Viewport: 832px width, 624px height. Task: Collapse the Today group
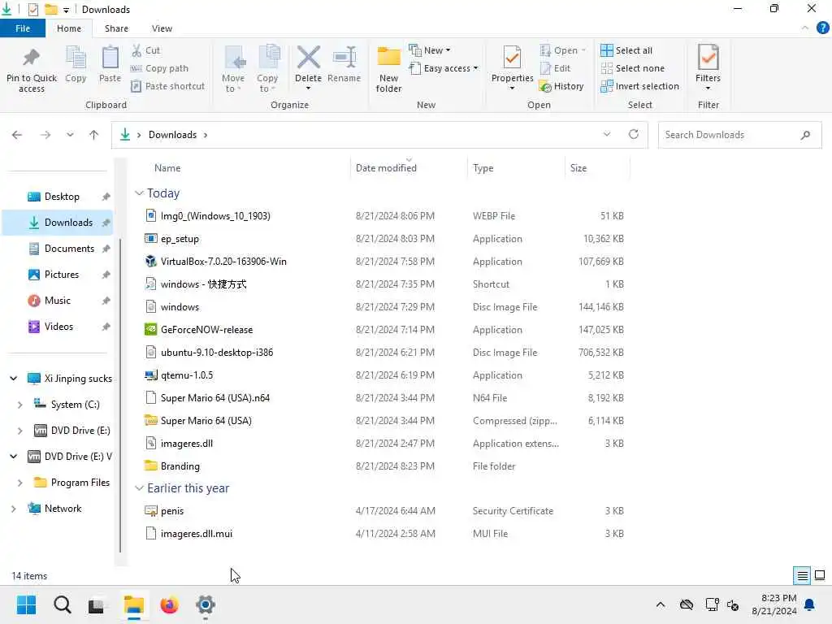pyautogui.click(x=139, y=193)
